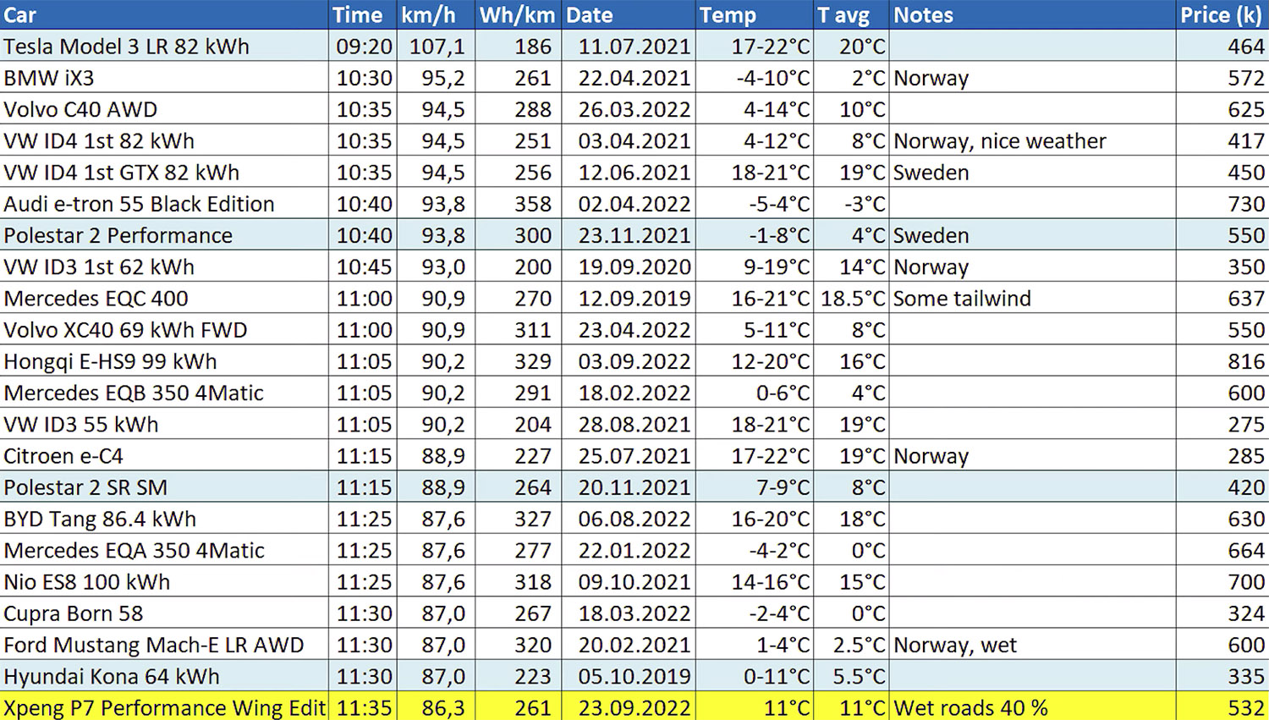Image resolution: width=1269 pixels, height=720 pixels.
Task: Select the 'BYD Tang 86.4 kWh' cell
Action: [x=164, y=519]
